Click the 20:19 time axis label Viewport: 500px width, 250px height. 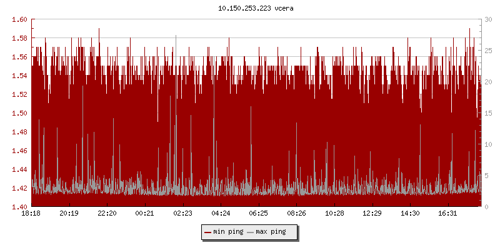click(69, 214)
